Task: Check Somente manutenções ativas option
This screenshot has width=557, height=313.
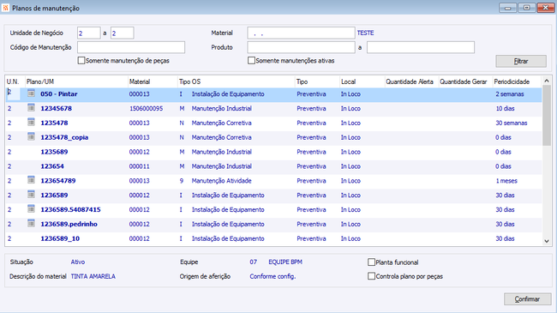Action: tap(251, 61)
